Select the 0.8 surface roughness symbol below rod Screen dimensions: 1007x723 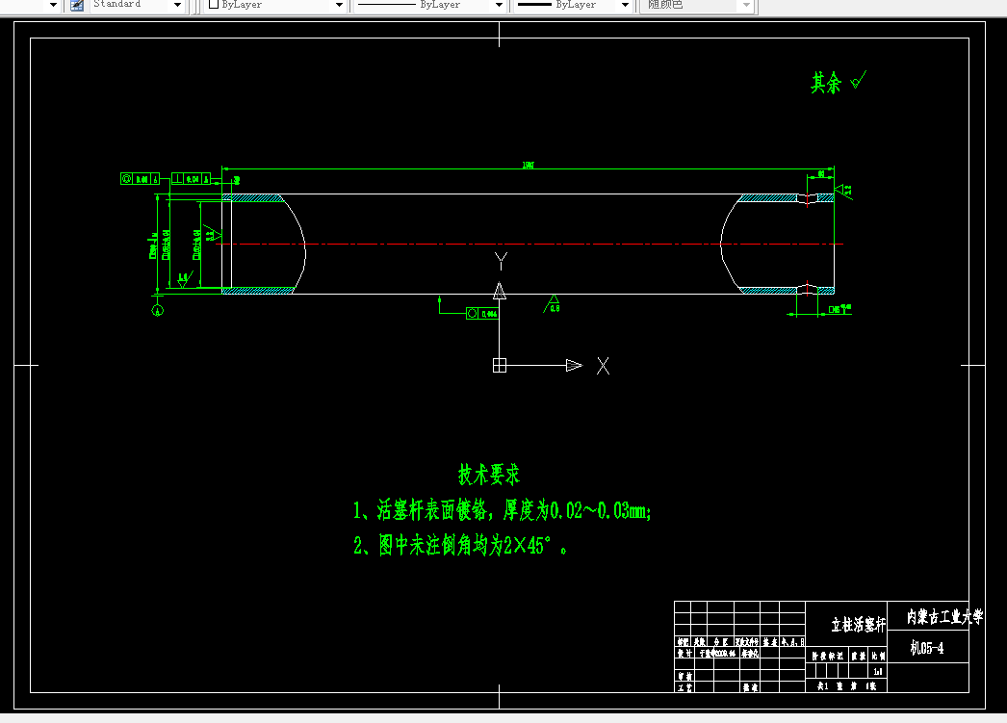pyautogui.click(x=552, y=303)
